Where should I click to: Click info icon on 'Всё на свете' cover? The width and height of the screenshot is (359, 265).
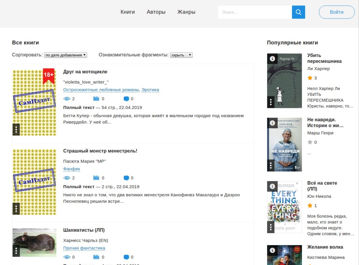click(272, 186)
